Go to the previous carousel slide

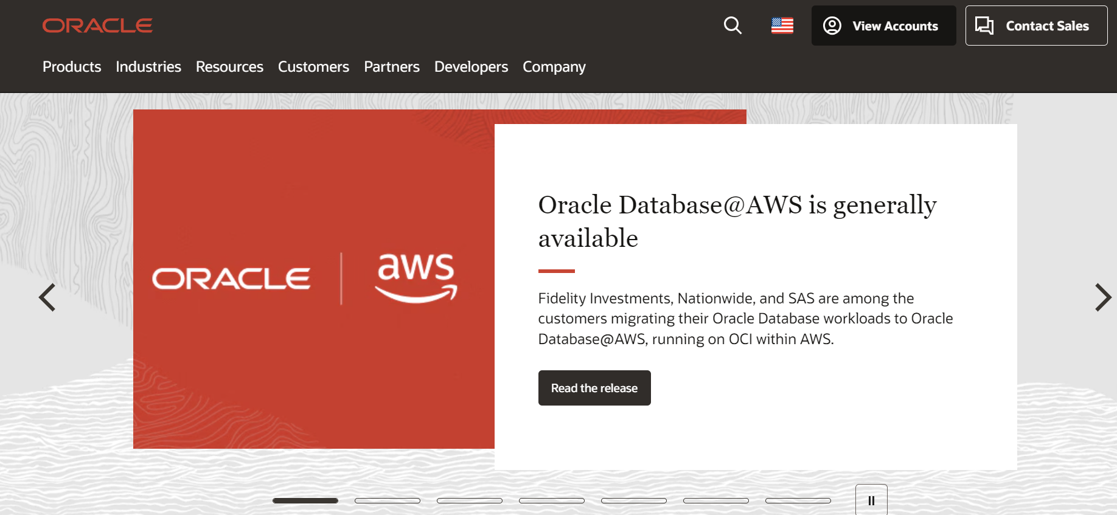click(47, 297)
